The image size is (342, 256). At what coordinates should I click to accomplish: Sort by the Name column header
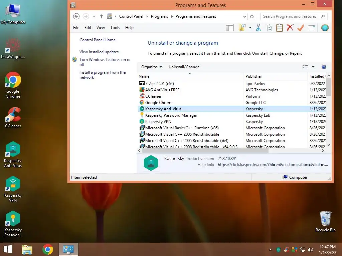(190, 76)
